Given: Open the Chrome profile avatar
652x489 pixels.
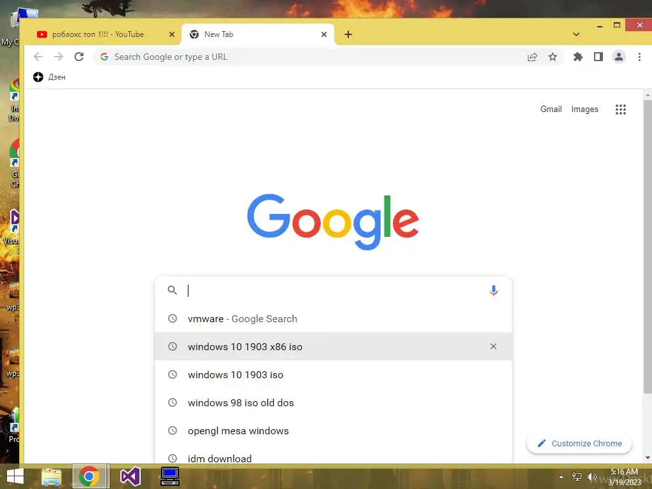Looking at the screenshot, I should 619,57.
